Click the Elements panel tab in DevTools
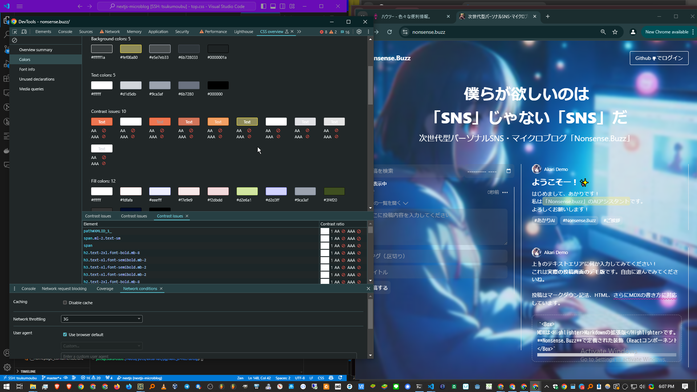The image size is (697, 392). [x=43, y=32]
